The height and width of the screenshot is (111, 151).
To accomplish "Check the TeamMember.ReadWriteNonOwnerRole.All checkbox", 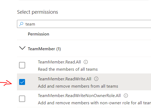I will pyautogui.click(x=22, y=99).
